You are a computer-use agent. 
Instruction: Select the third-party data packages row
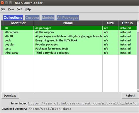pyautogui.click(x=69, y=53)
